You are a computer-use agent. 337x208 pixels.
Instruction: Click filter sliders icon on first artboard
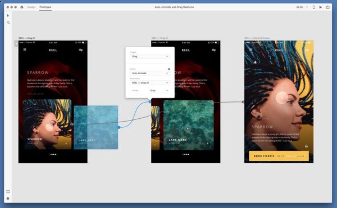pyautogui.click(x=81, y=50)
